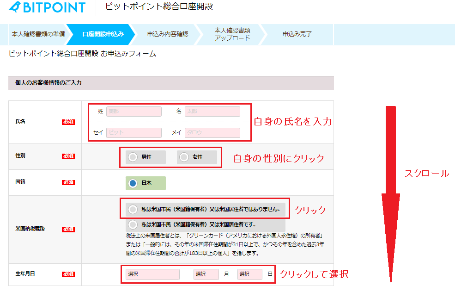Screen dimensions: 455x286
Task: Choose 米国居住者です option
Action: point(133,225)
